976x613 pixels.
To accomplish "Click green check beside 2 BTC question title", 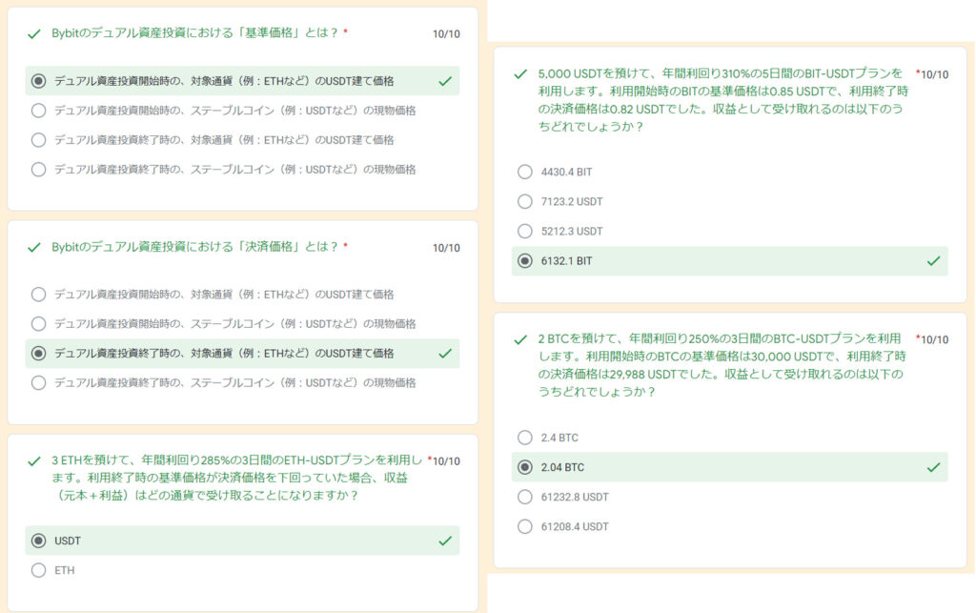I will tap(520, 339).
